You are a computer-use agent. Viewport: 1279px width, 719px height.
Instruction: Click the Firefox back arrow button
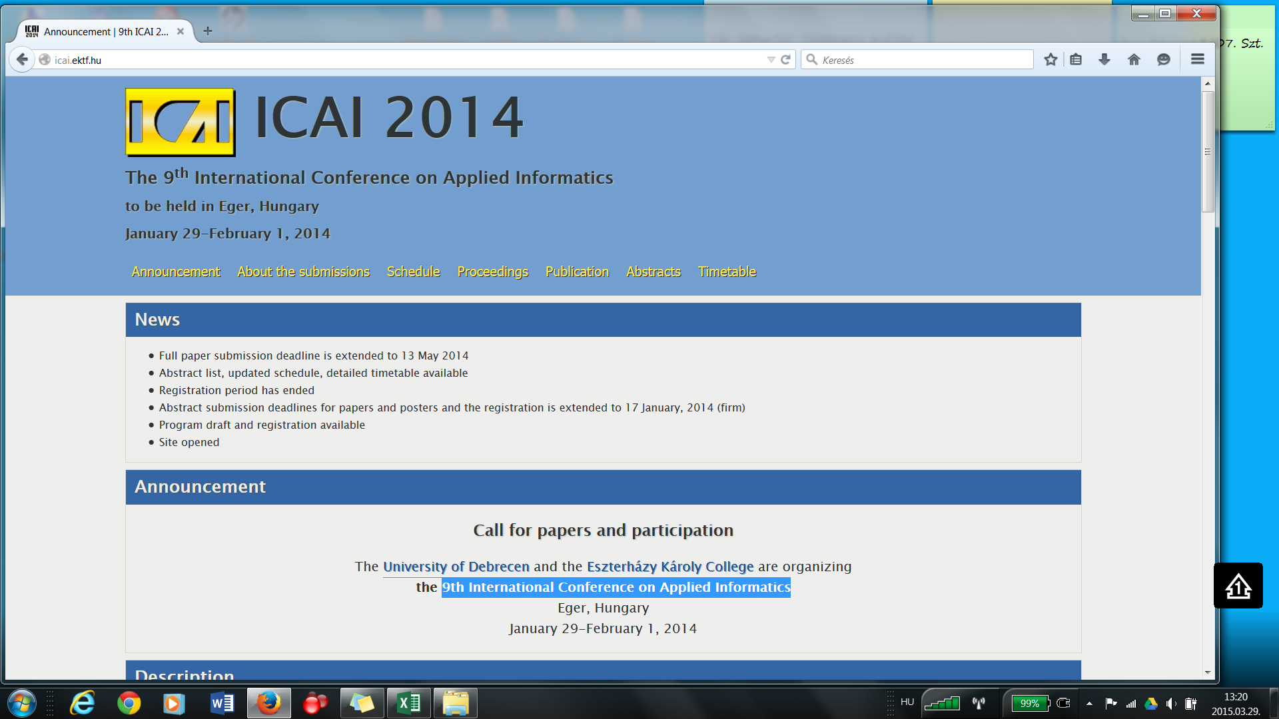coord(22,60)
